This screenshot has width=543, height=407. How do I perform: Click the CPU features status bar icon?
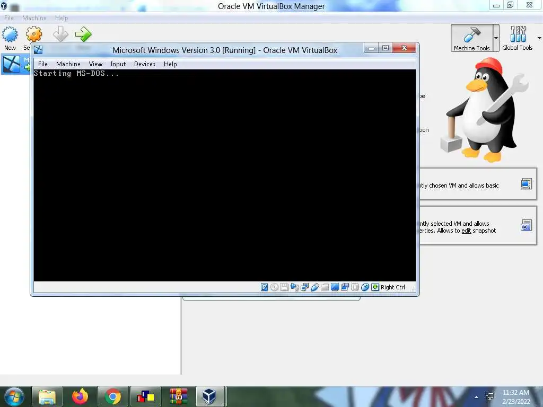coord(355,287)
